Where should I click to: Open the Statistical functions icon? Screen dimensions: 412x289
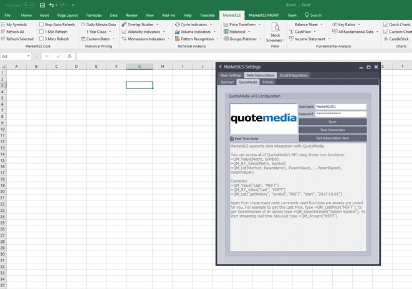click(x=226, y=32)
